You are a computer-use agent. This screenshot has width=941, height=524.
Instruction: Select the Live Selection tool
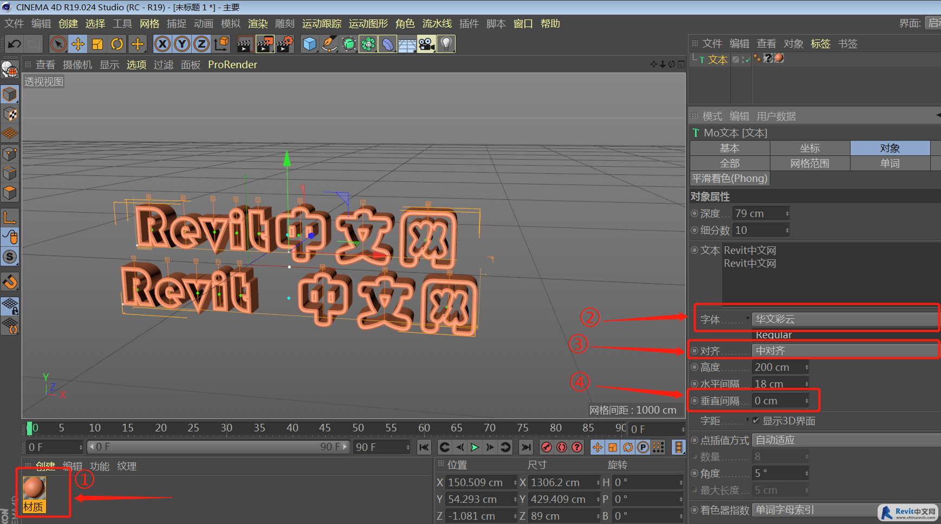pyautogui.click(x=58, y=44)
